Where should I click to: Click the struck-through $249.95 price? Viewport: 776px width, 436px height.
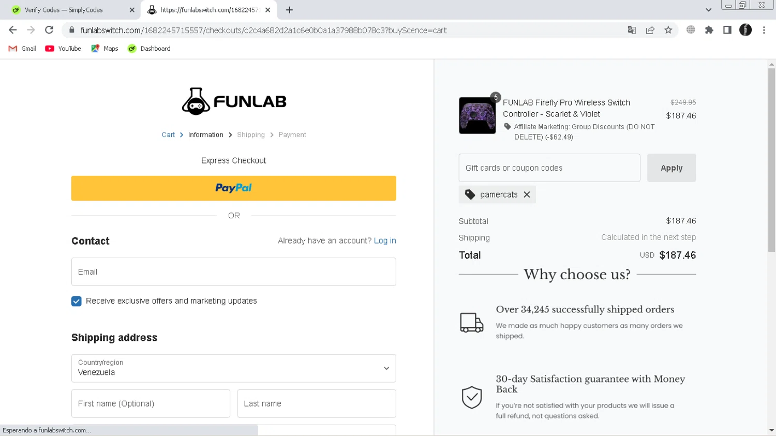click(x=683, y=102)
